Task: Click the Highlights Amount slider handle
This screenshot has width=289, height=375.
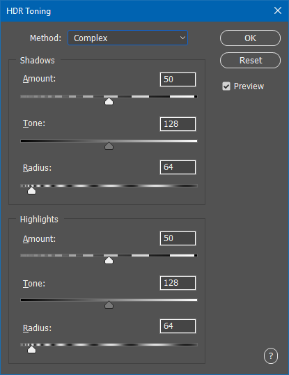Action: (109, 260)
